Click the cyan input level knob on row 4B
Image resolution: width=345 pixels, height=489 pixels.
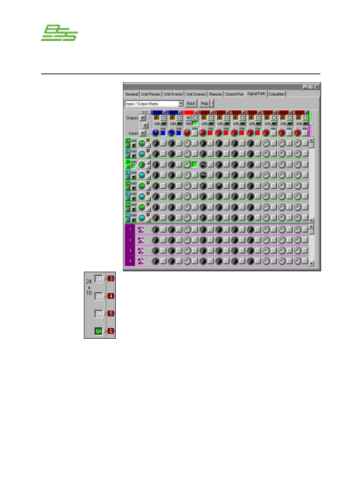coord(142,218)
